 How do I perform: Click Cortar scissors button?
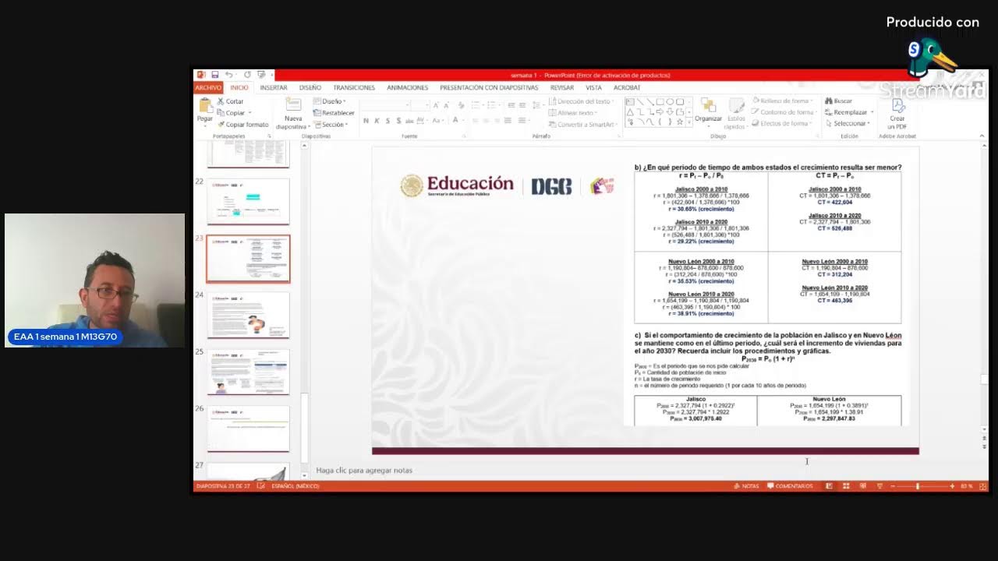click(x=230, y=101)
